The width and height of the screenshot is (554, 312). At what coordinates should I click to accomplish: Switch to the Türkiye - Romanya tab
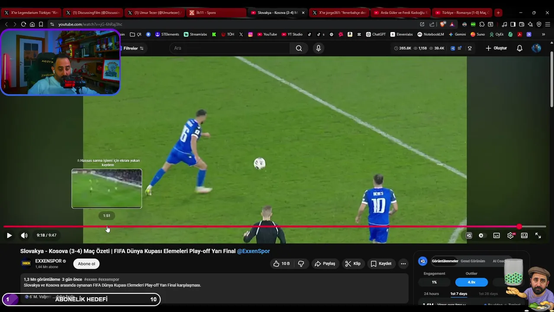click(462, 13)
